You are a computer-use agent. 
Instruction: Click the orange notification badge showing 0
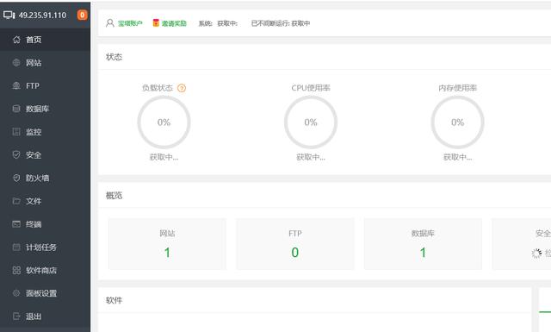83,15
